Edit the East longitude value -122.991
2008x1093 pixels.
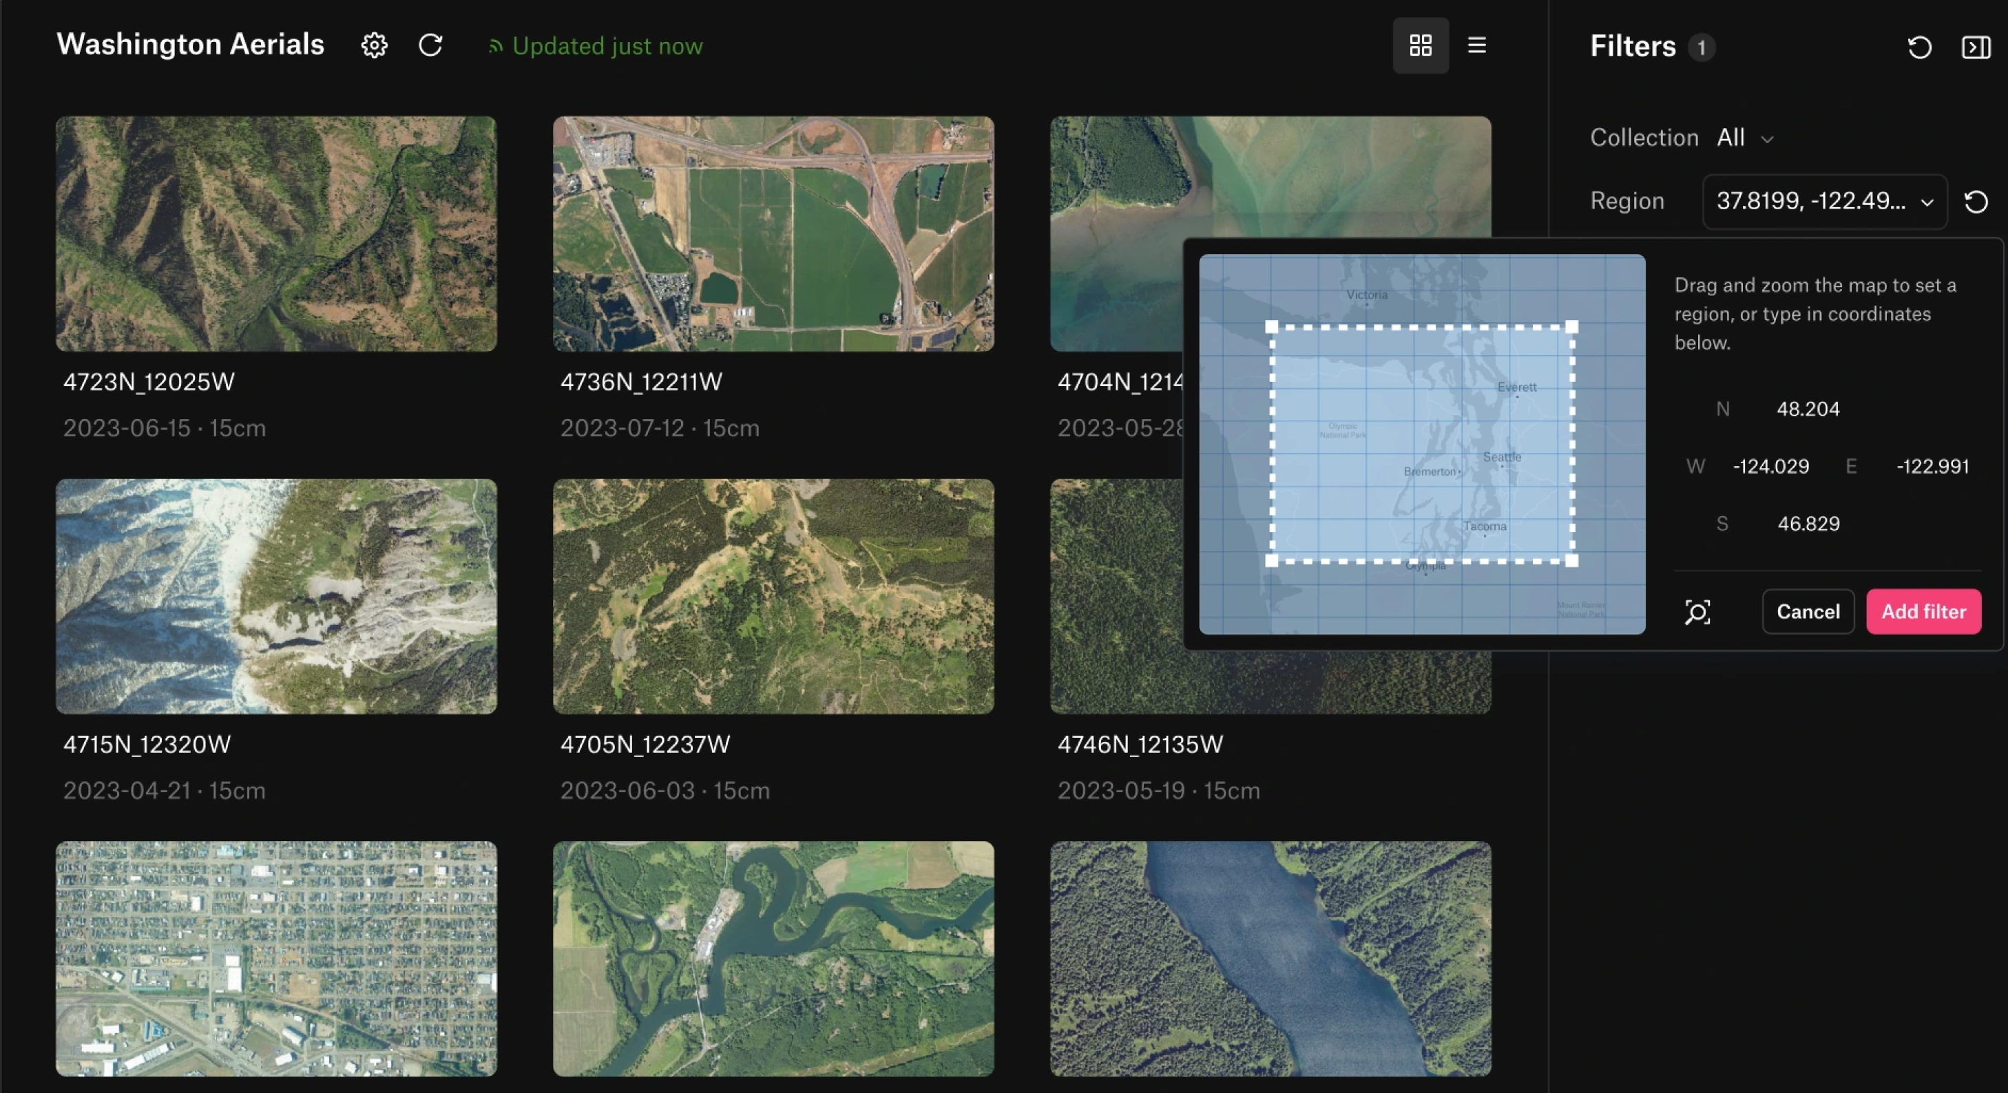point(1932,467)
